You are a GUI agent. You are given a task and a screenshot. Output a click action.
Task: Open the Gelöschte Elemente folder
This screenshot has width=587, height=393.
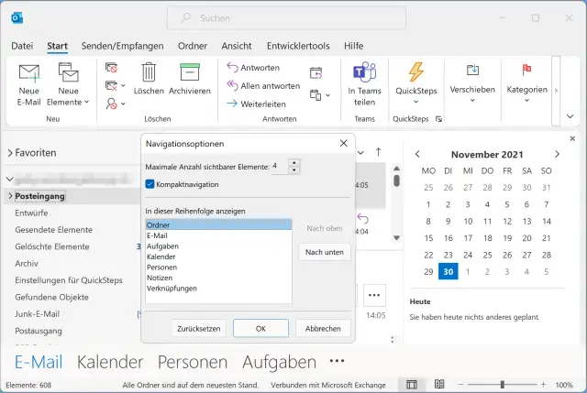tap(52, 246)
